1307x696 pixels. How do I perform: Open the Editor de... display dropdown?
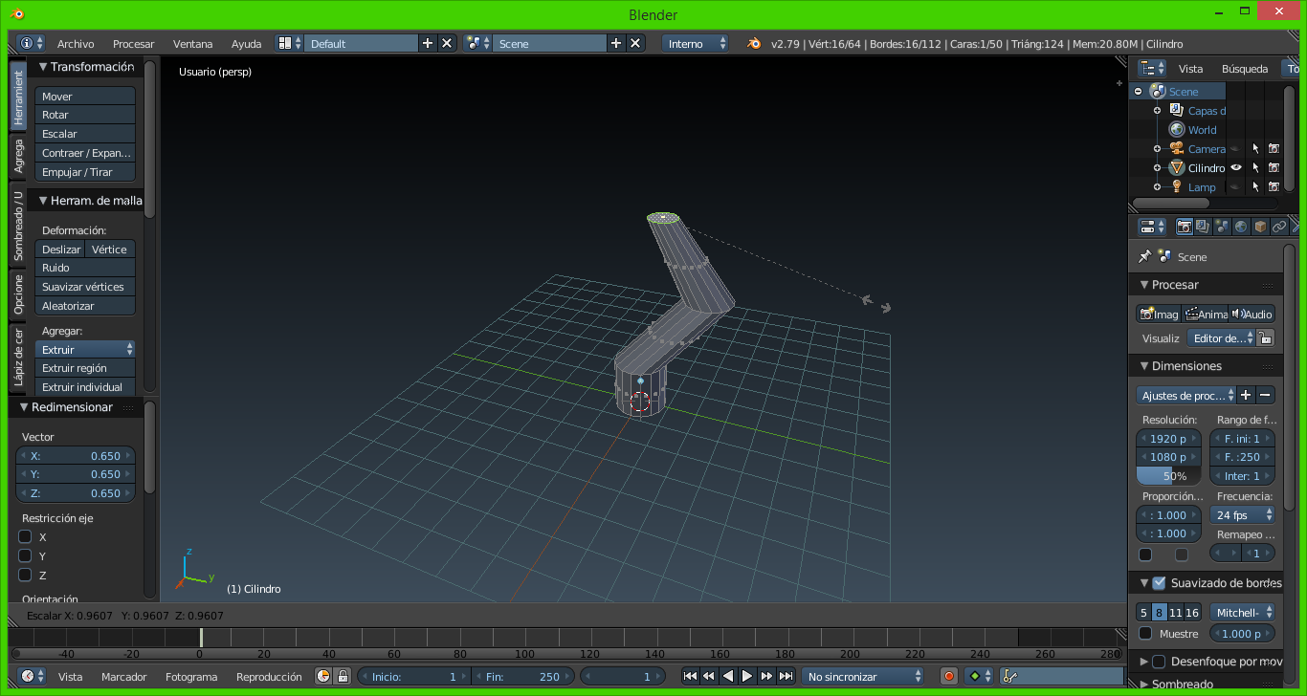[1221, 338]
